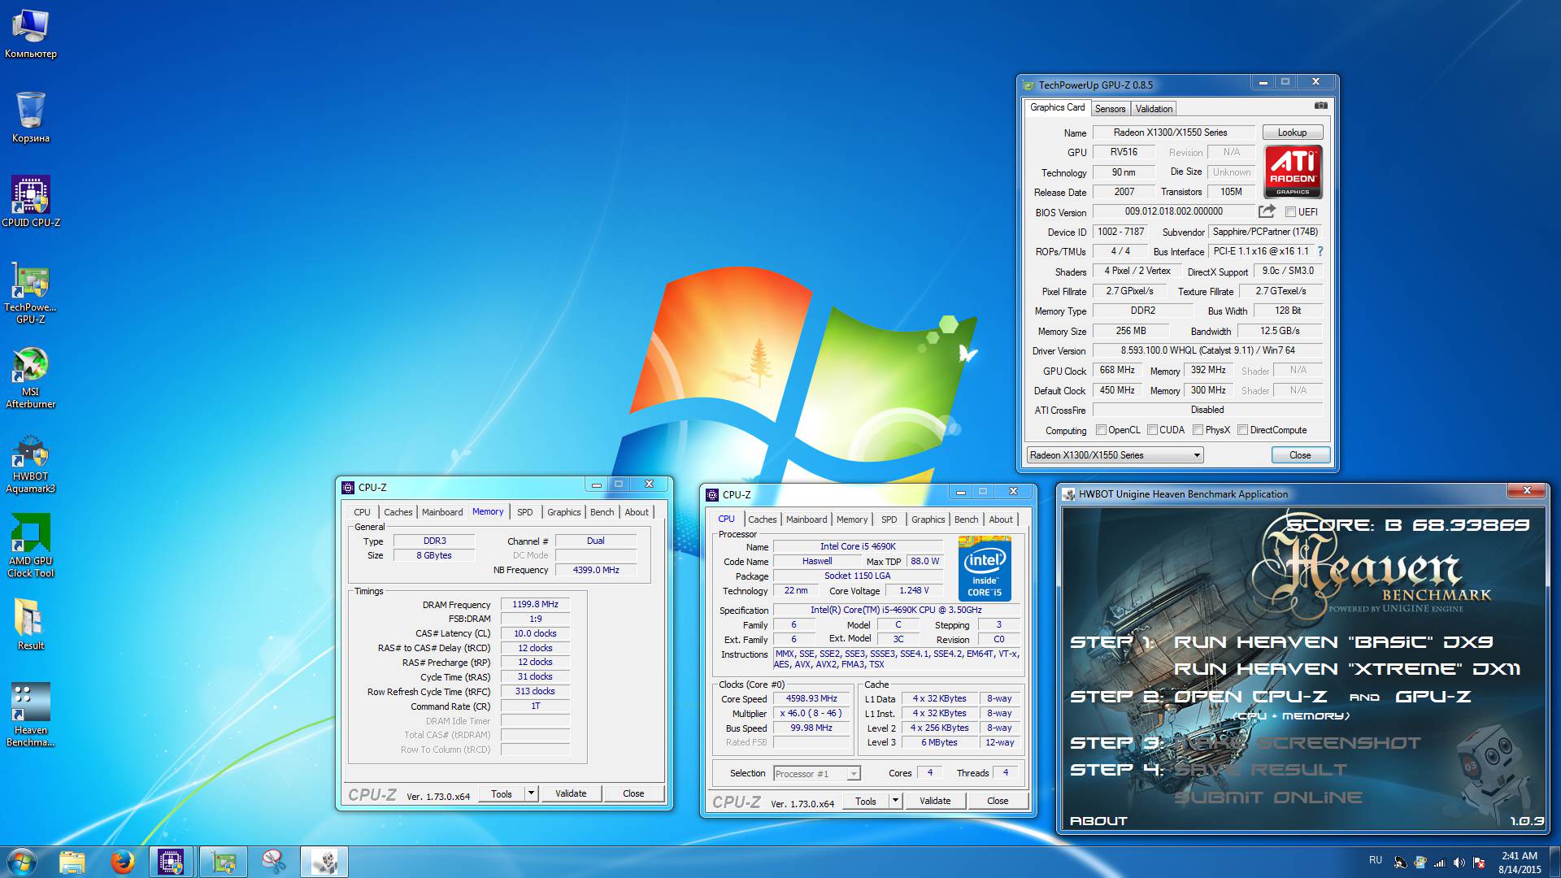Click the Lookup button in GPU-Z
The image size is (1561, 878).
coord(1292,133)
